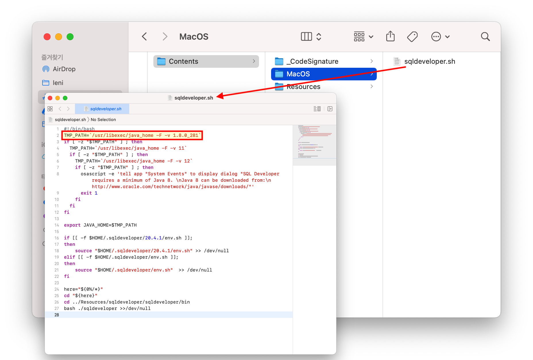
Task: Click line 18 source 20.4.1/env.sh
Action: click(152, 251)
